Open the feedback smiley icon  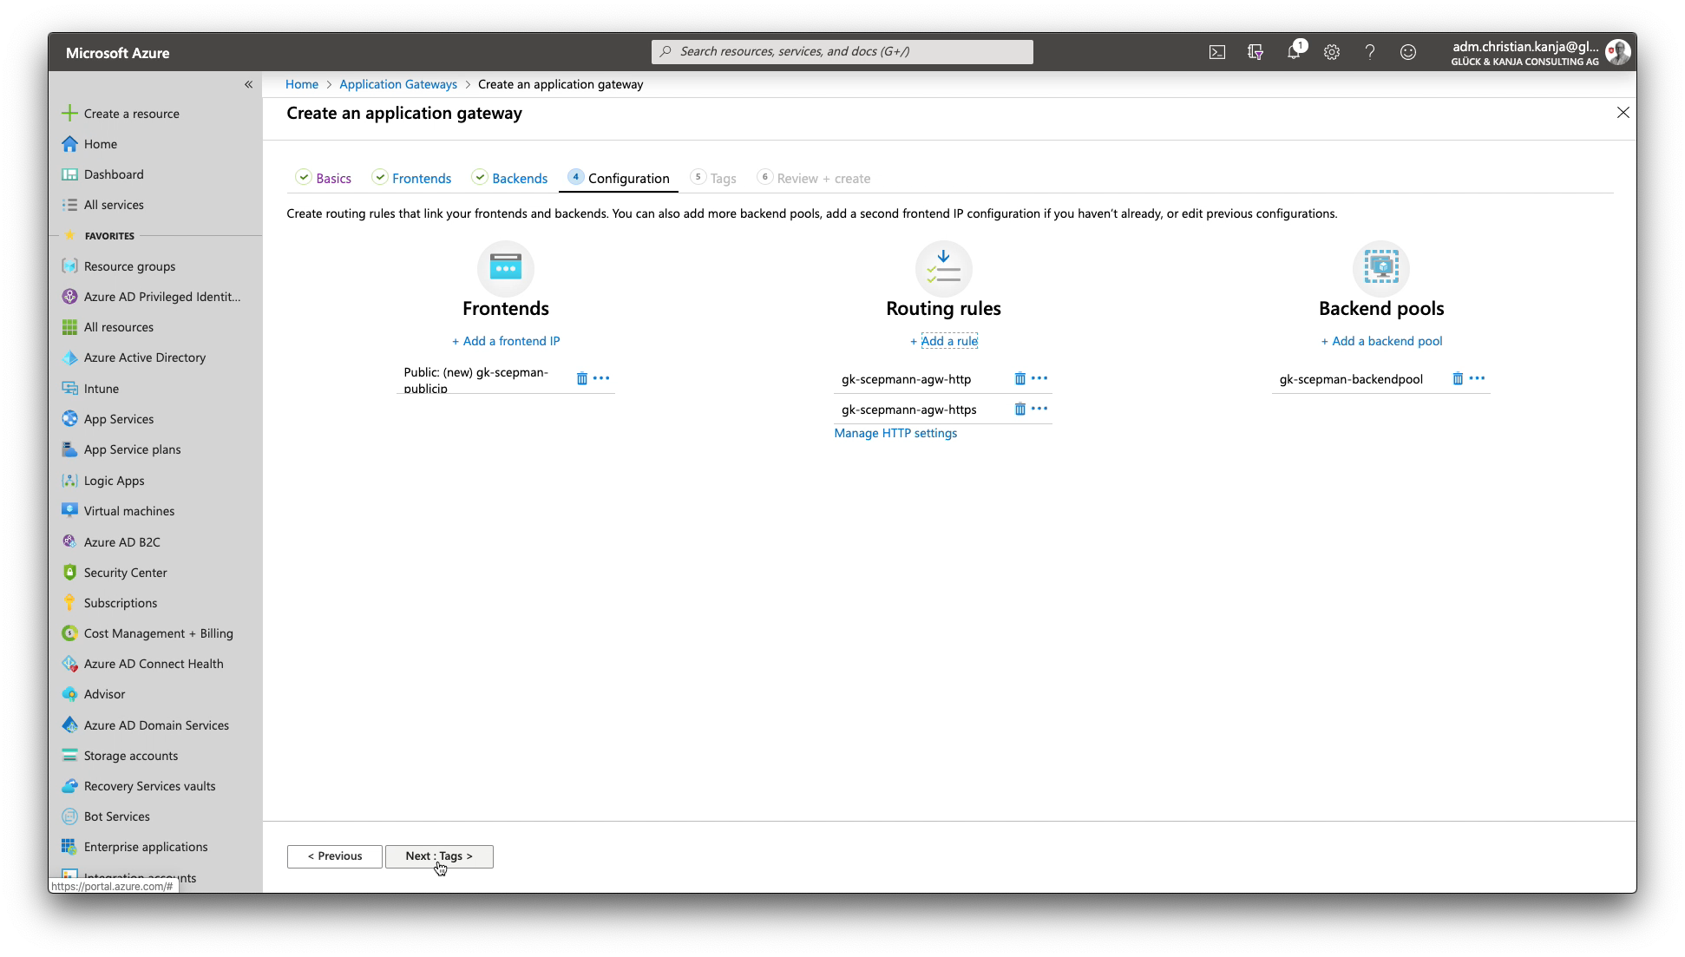click(1408, 52)
